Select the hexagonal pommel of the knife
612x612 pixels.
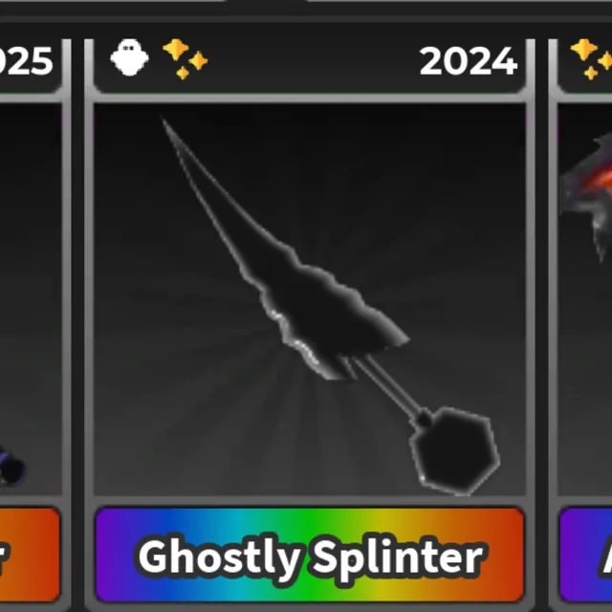[x=455, y=450]
